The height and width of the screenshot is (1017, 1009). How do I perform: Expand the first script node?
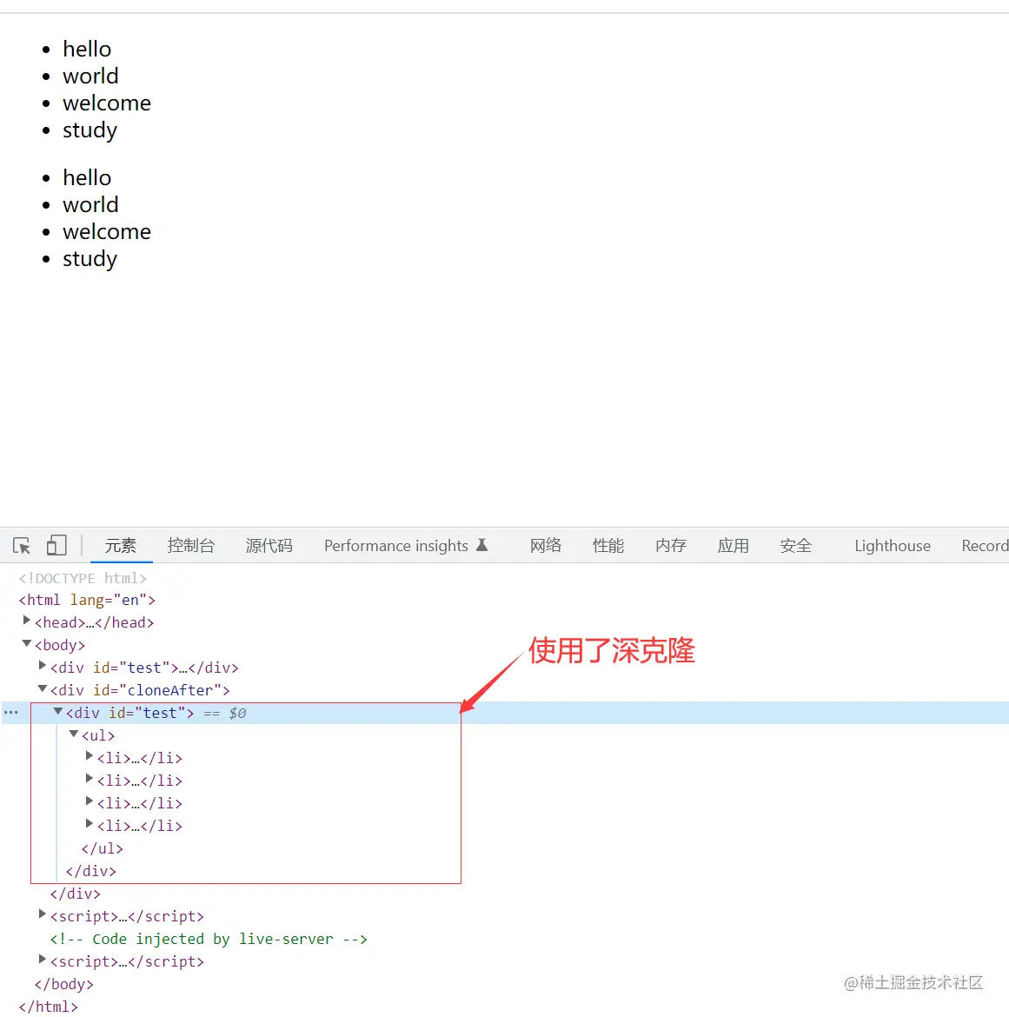click(x=42, y=914)
